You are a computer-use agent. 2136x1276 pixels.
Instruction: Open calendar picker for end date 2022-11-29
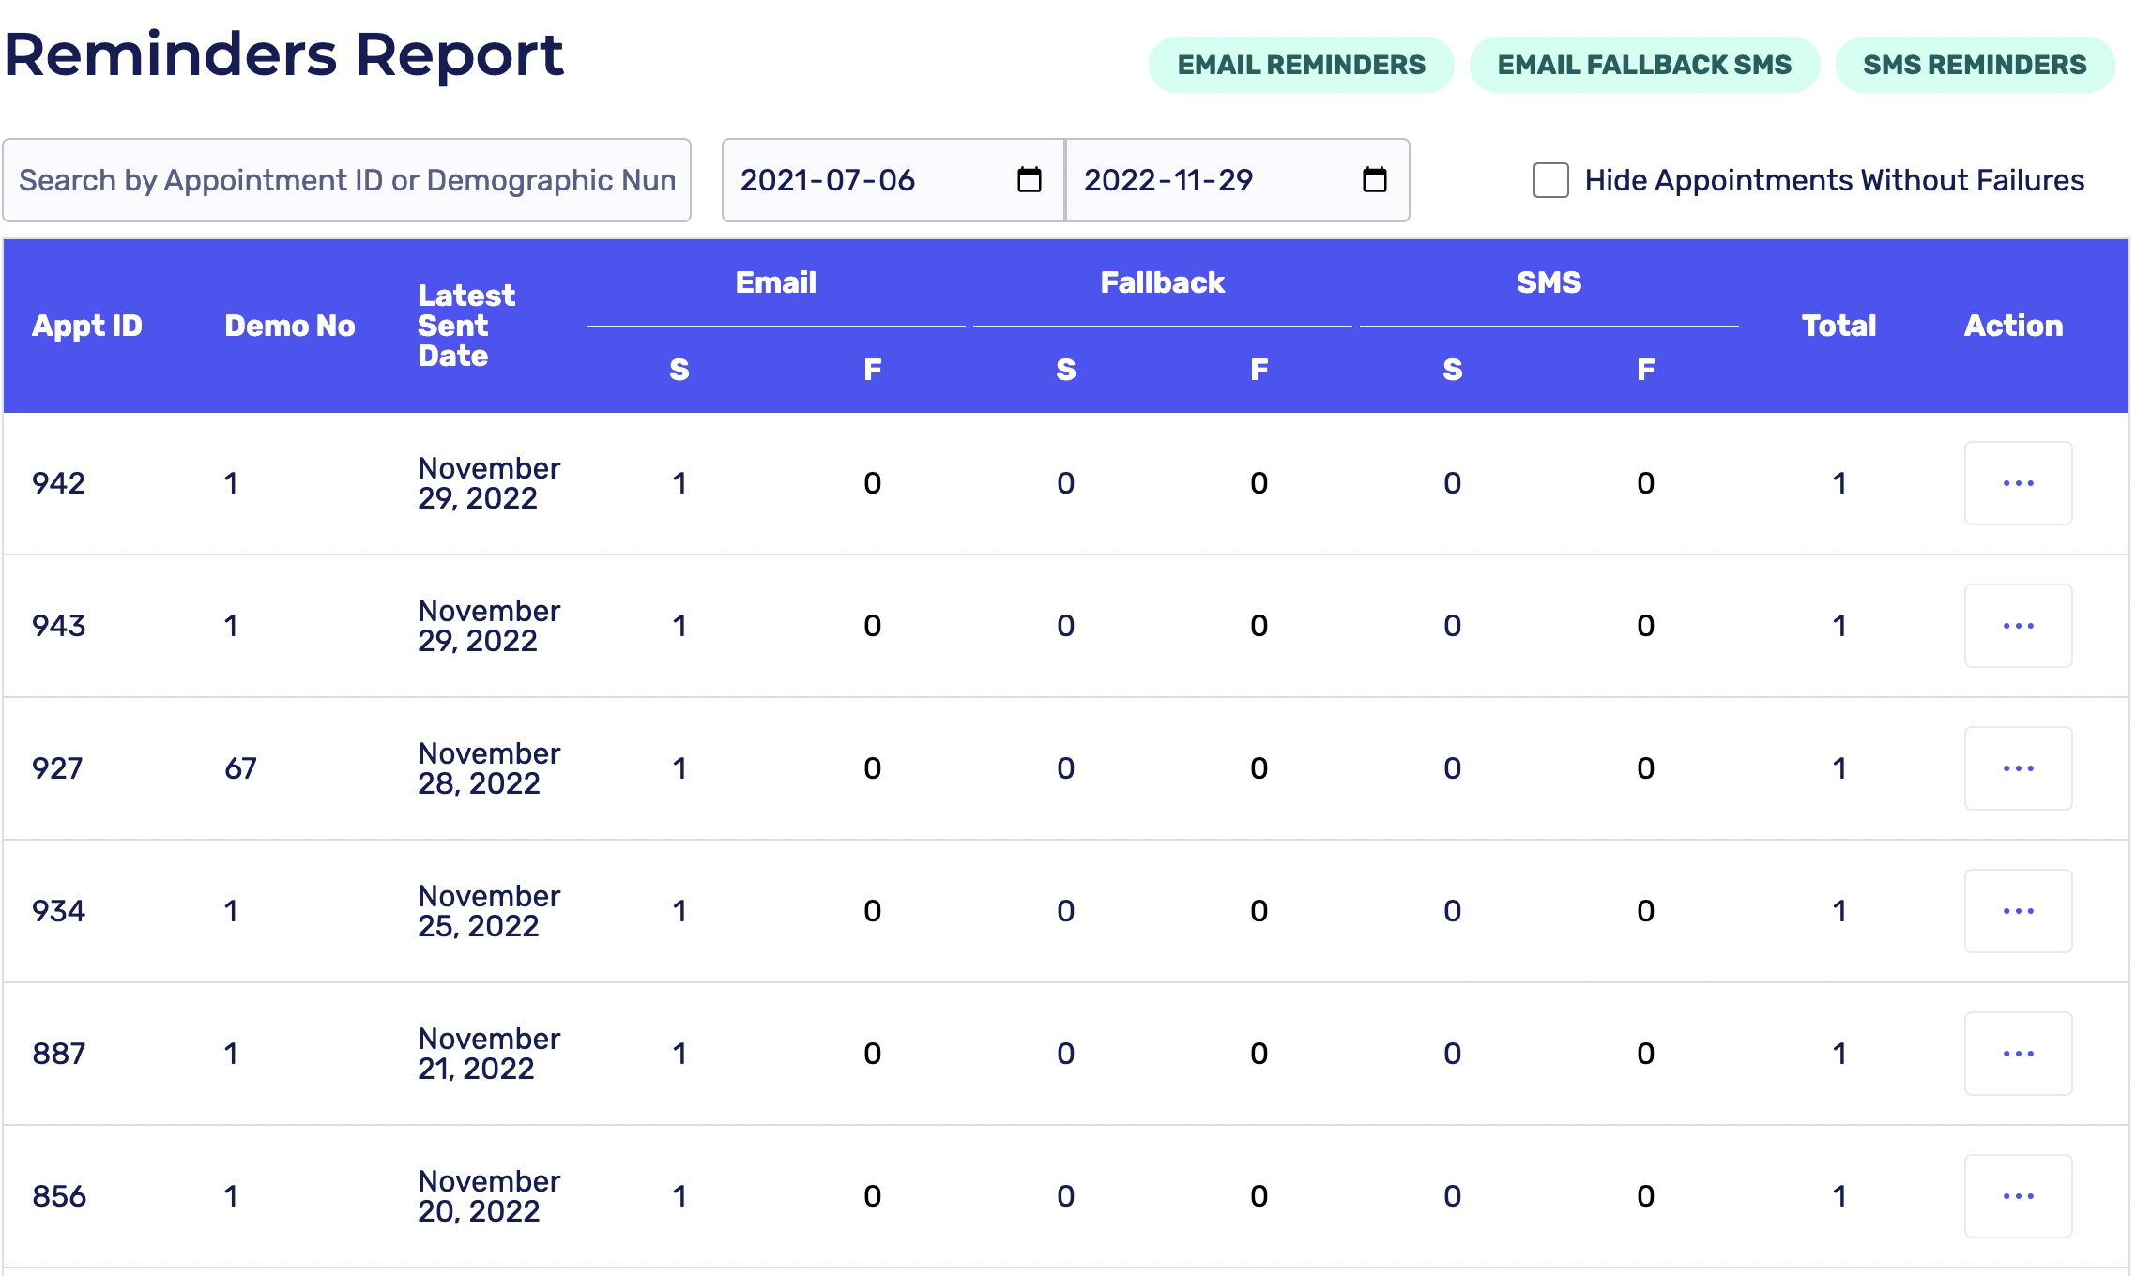pos(1374,179)
